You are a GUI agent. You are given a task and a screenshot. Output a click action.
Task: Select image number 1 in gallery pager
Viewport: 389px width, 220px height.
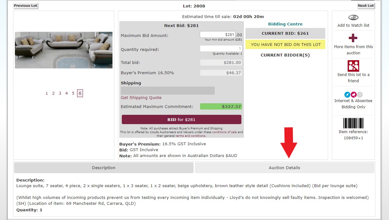pyautogui.click(x=47, y=93)
